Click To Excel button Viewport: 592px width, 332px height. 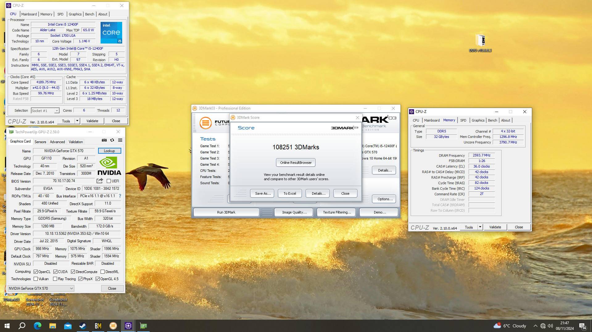290,193
